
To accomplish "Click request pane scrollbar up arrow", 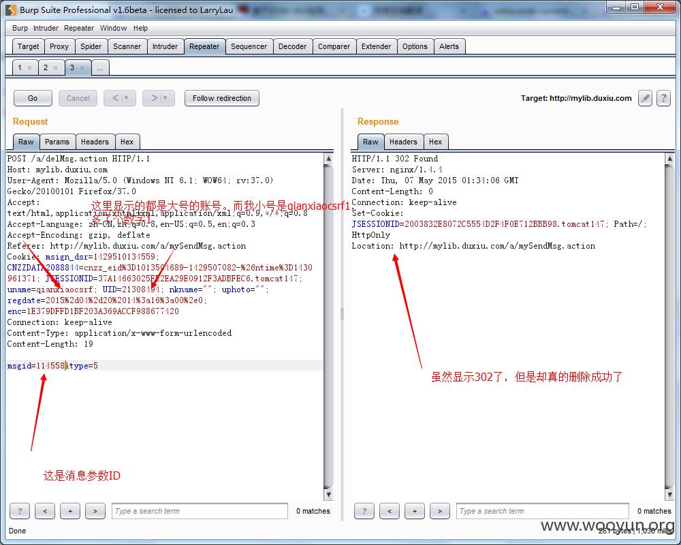I will [329, 159].
